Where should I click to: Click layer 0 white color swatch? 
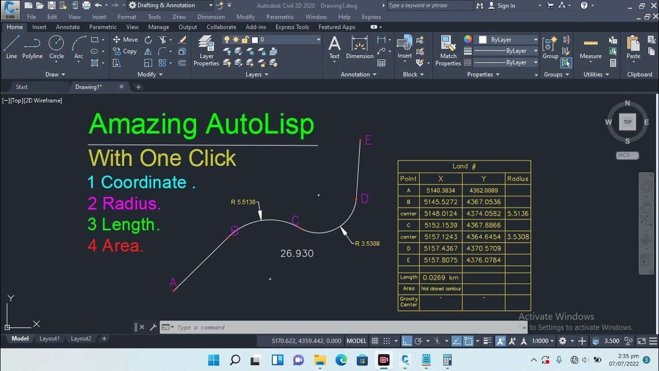(x=255, y=40)
